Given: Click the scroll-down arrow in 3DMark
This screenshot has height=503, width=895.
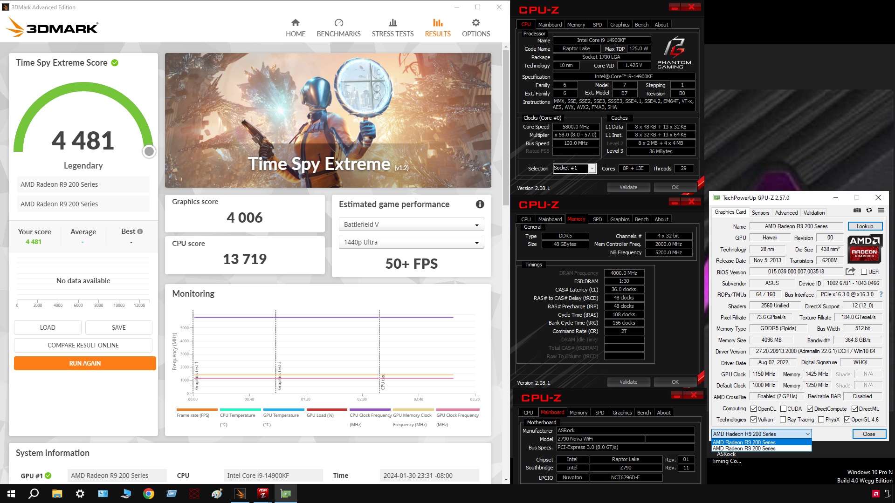Looking at the screenshot, I should click(506, 480).
